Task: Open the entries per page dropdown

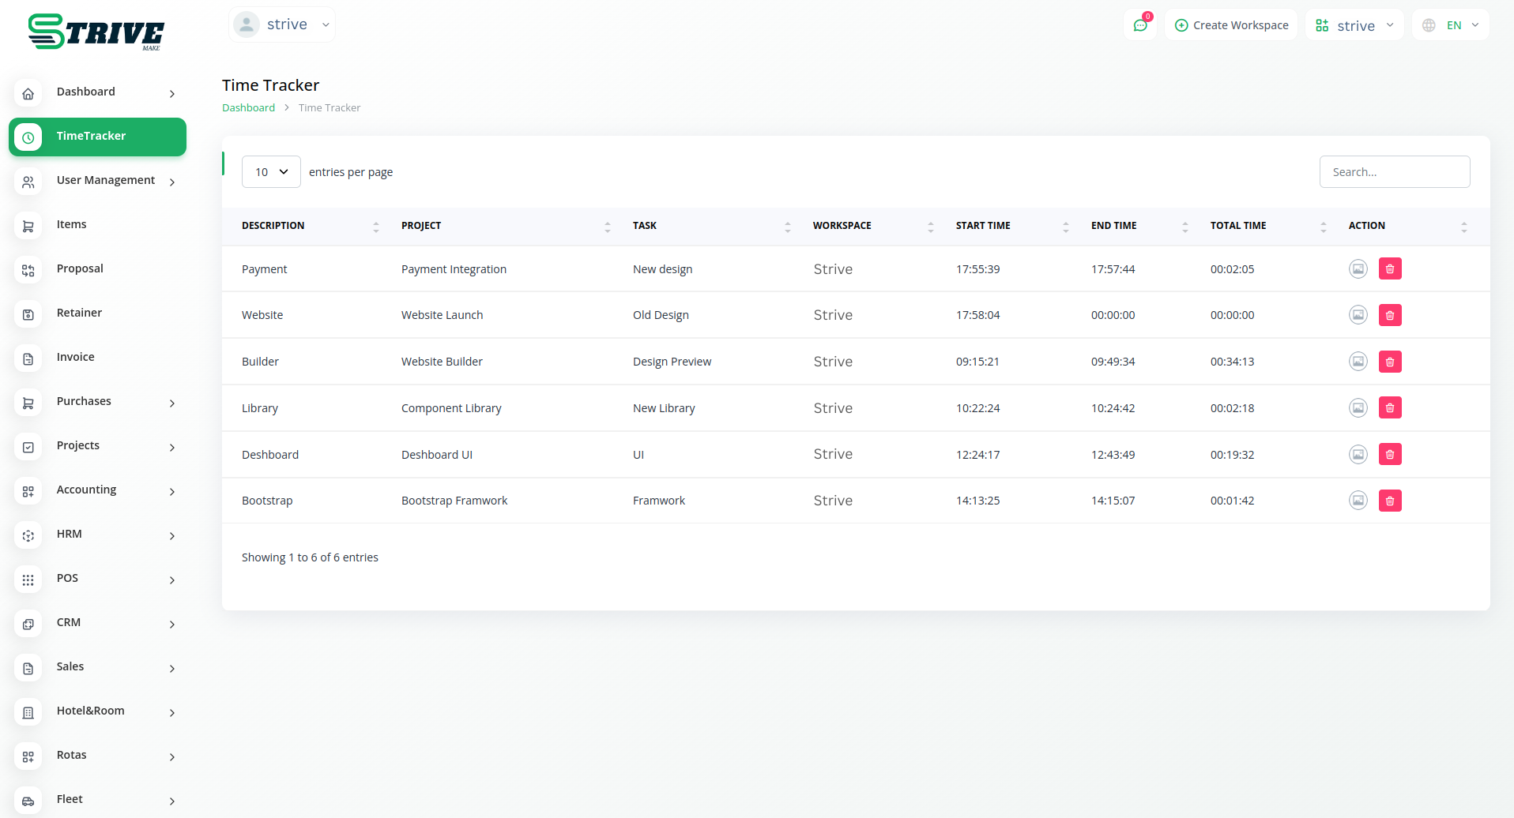Action: (x=271, y=172)
